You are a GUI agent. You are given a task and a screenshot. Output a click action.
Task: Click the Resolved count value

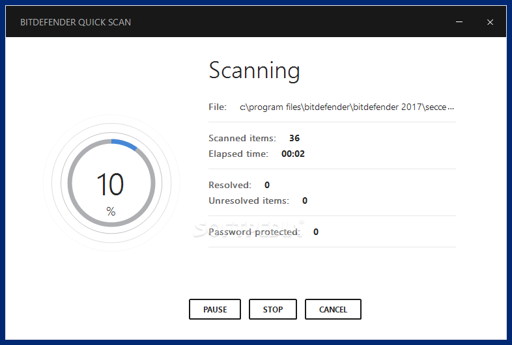267,185
